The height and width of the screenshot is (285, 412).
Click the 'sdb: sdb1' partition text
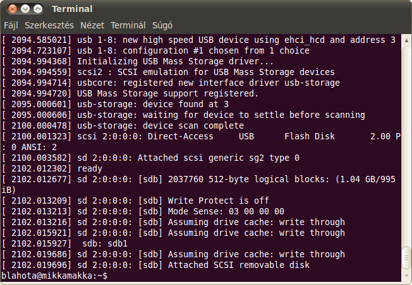(x=105, y=243)
